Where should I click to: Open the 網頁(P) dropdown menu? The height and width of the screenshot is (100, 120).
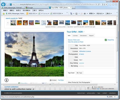point(92,13)
